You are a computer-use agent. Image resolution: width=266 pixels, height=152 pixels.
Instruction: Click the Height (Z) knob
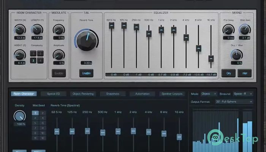[19, 55]
